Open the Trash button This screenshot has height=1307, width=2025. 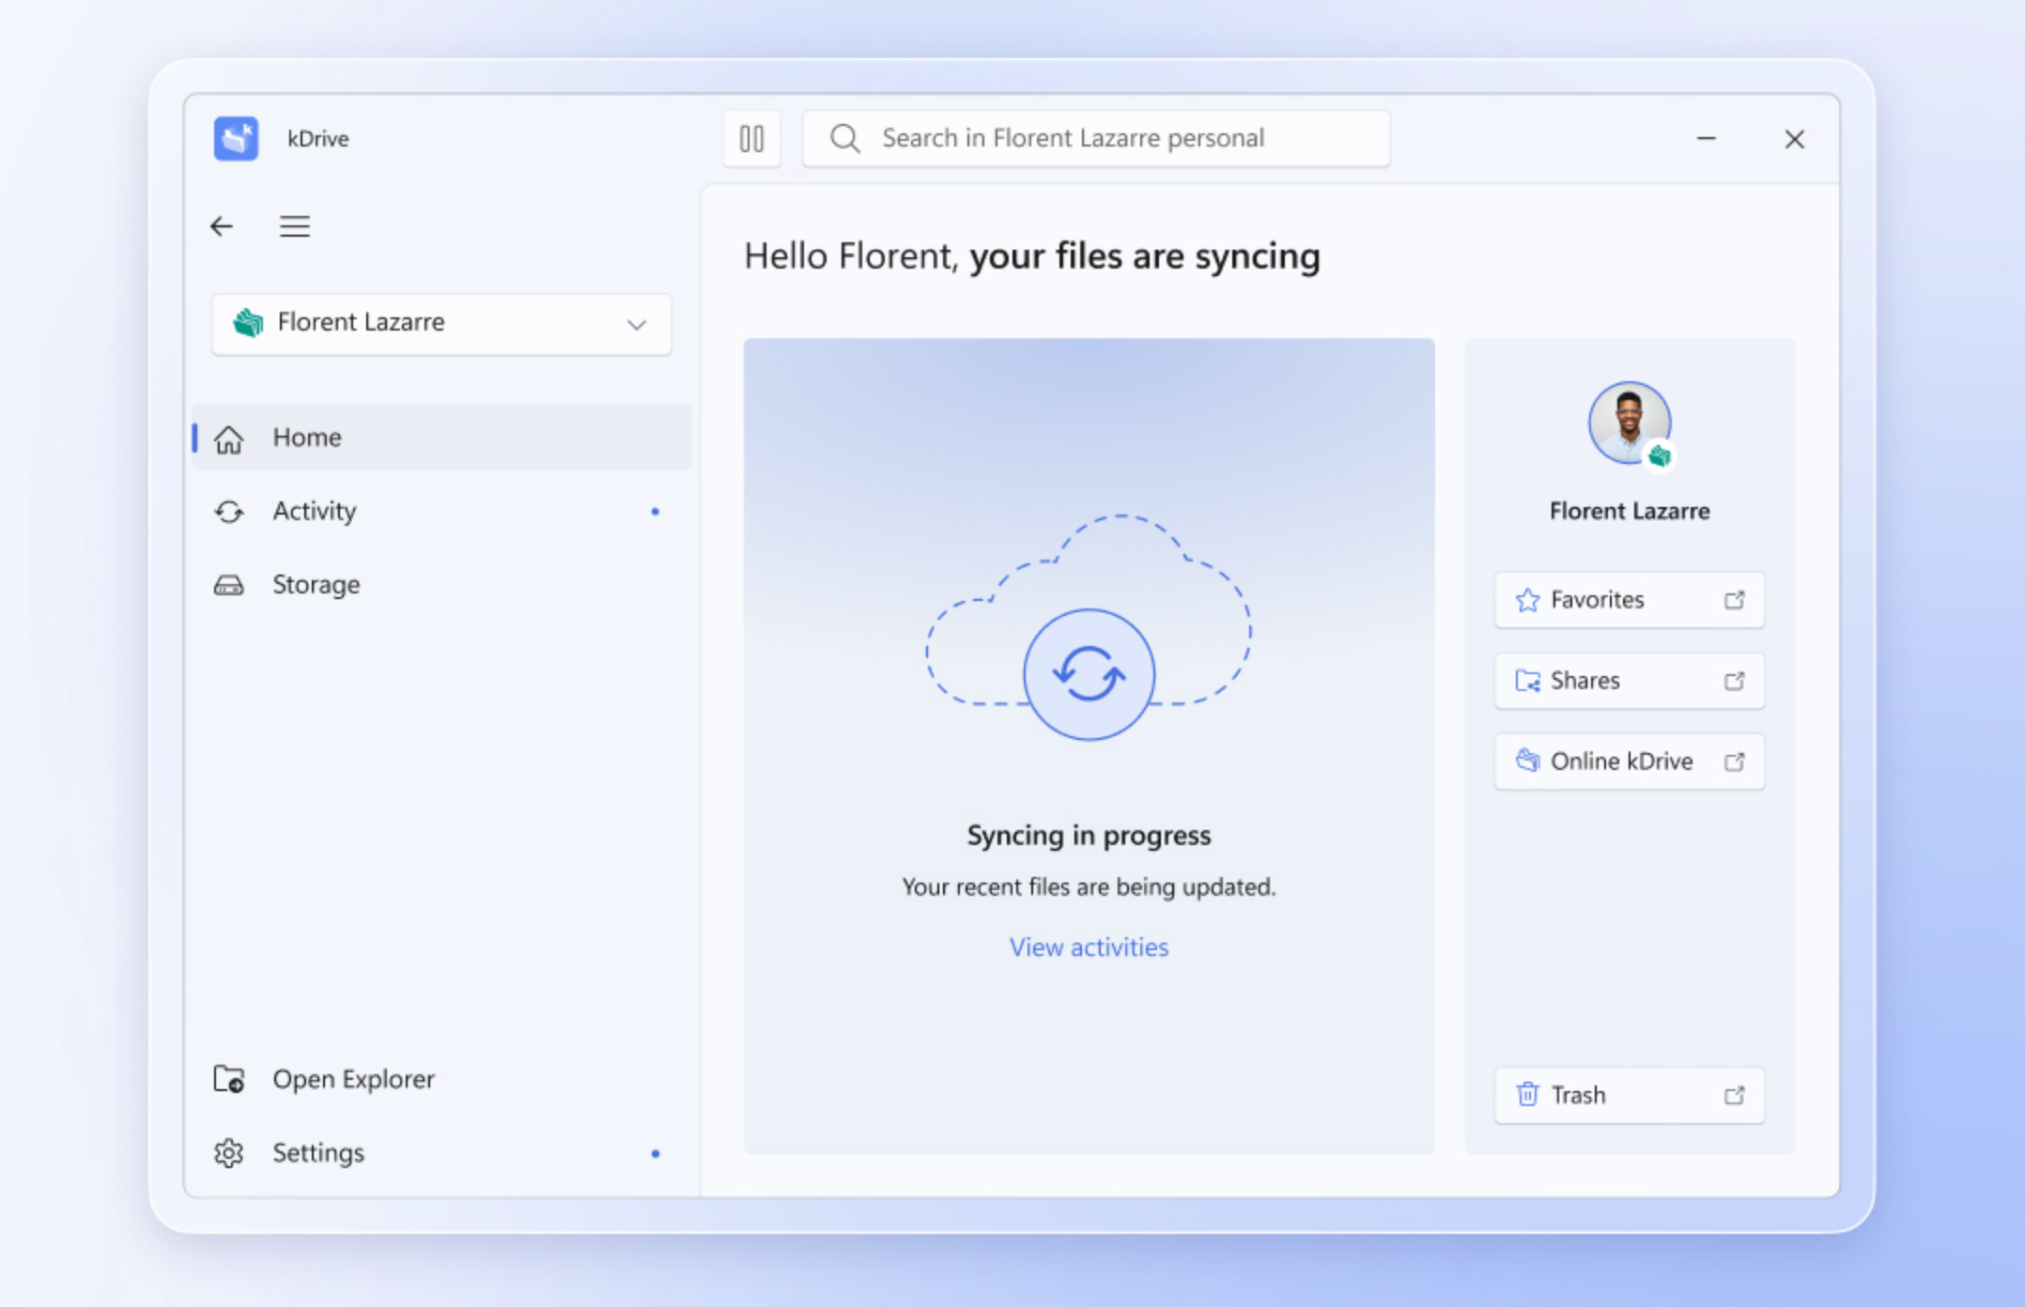pos(1630,1096)
